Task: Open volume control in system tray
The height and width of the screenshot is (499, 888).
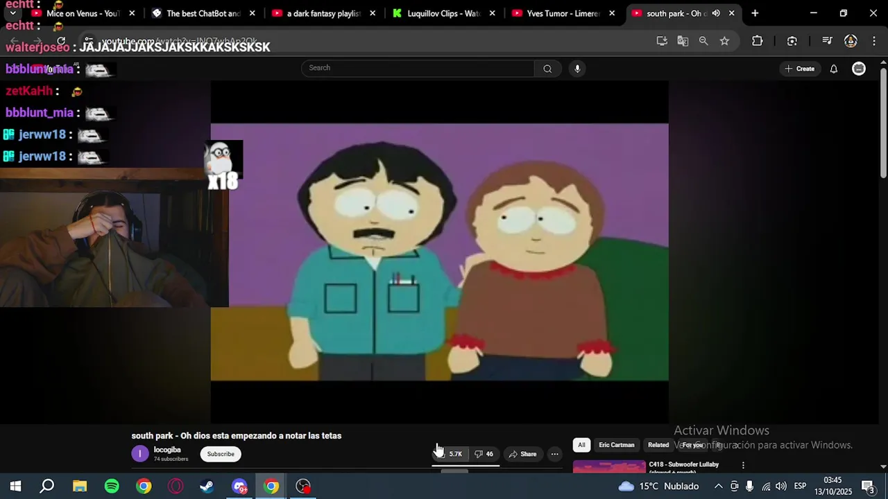Action: coord(781,487)
